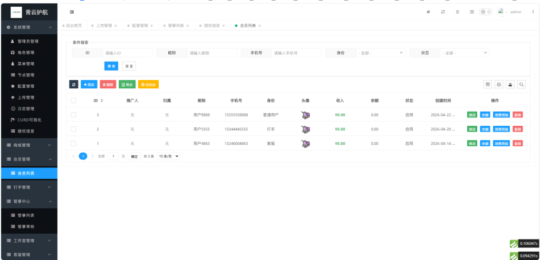View avatar of 用户4863
The width and height of the screenshot is (540, 260).
[305, 143]
